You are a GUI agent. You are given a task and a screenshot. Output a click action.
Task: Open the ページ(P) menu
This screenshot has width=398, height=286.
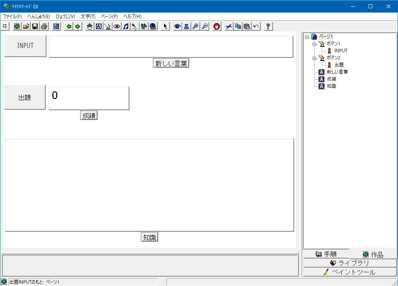pos(109,17)
